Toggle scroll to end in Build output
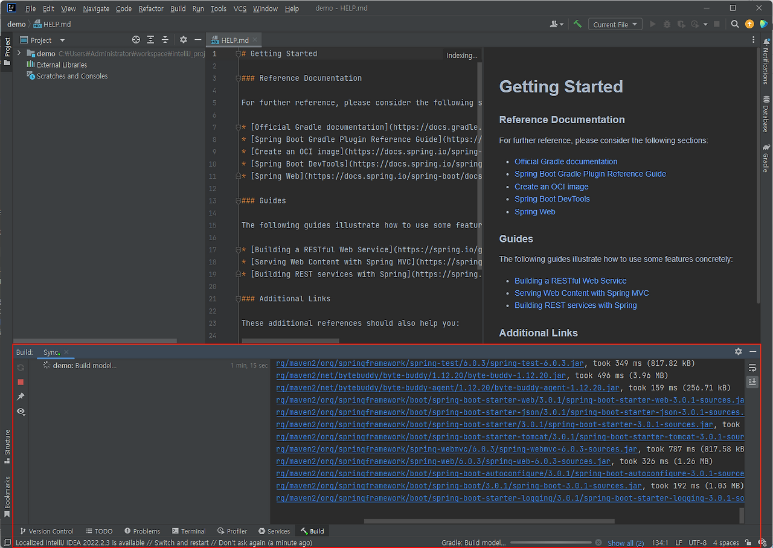Screen dimensions: 773x548 point(752,382)
